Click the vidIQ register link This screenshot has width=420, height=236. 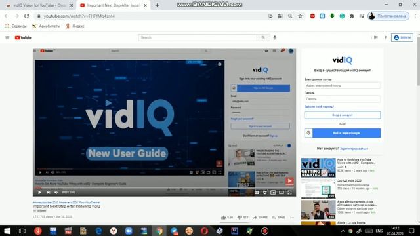pos(354,149)
